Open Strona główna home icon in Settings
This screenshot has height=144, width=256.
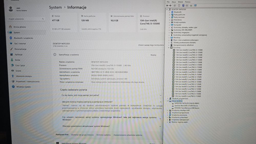pyautogui.click(x=10, y=27)
